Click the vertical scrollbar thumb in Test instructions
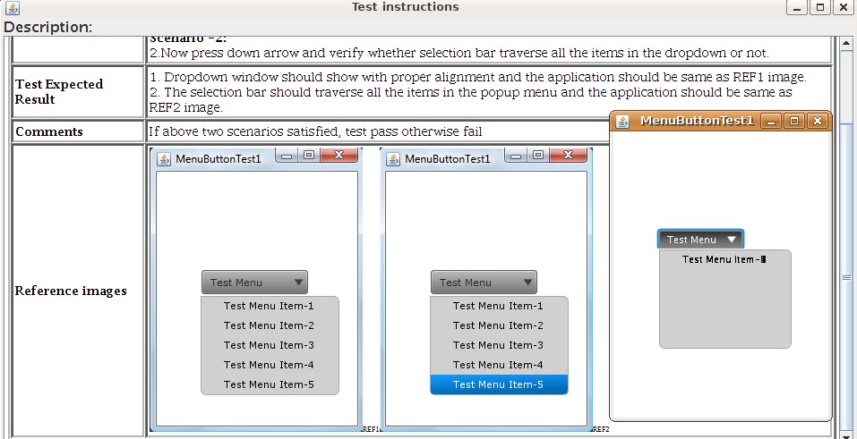 (x=845, y=277)
